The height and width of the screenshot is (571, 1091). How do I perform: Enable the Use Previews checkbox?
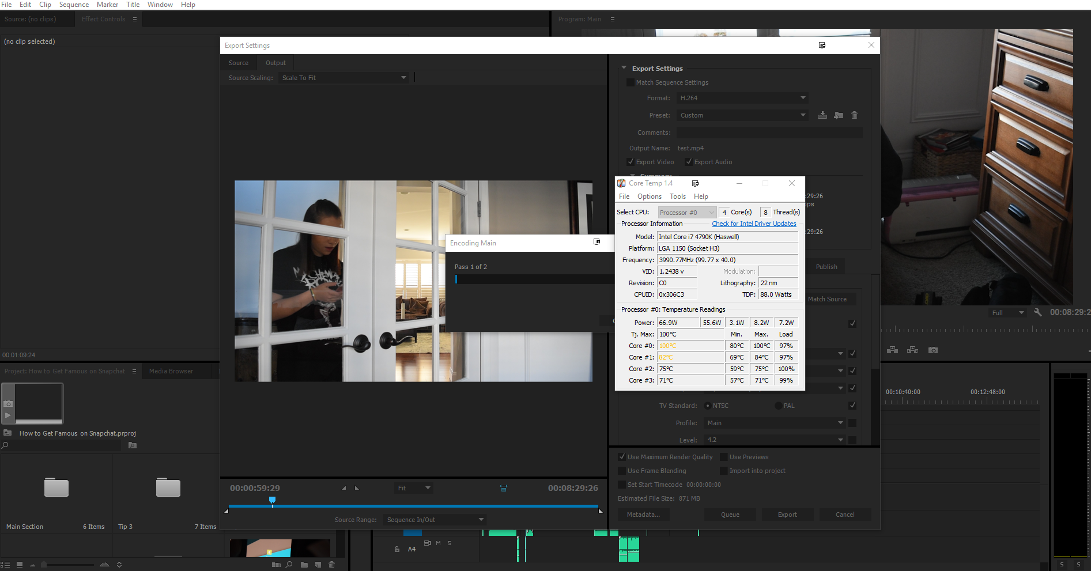tap(724, 457)
